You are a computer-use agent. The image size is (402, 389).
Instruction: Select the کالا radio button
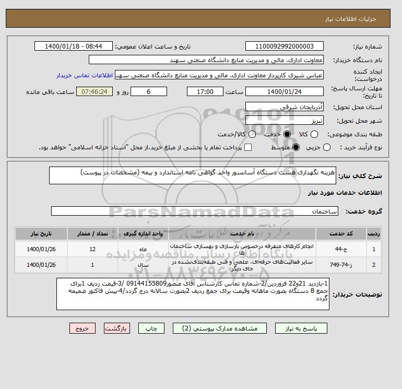click(x=314, y=134)
